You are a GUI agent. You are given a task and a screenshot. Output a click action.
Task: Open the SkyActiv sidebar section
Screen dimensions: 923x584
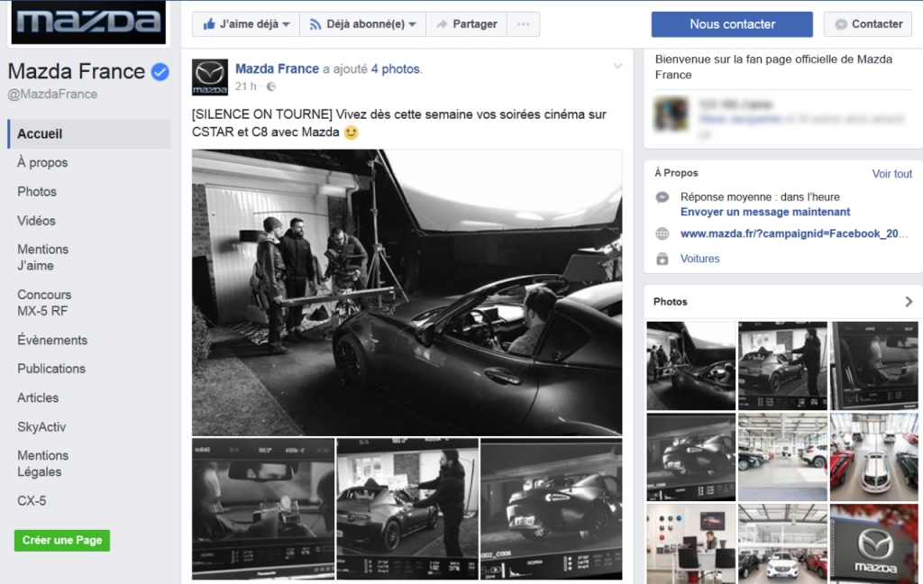click(41, 427)
